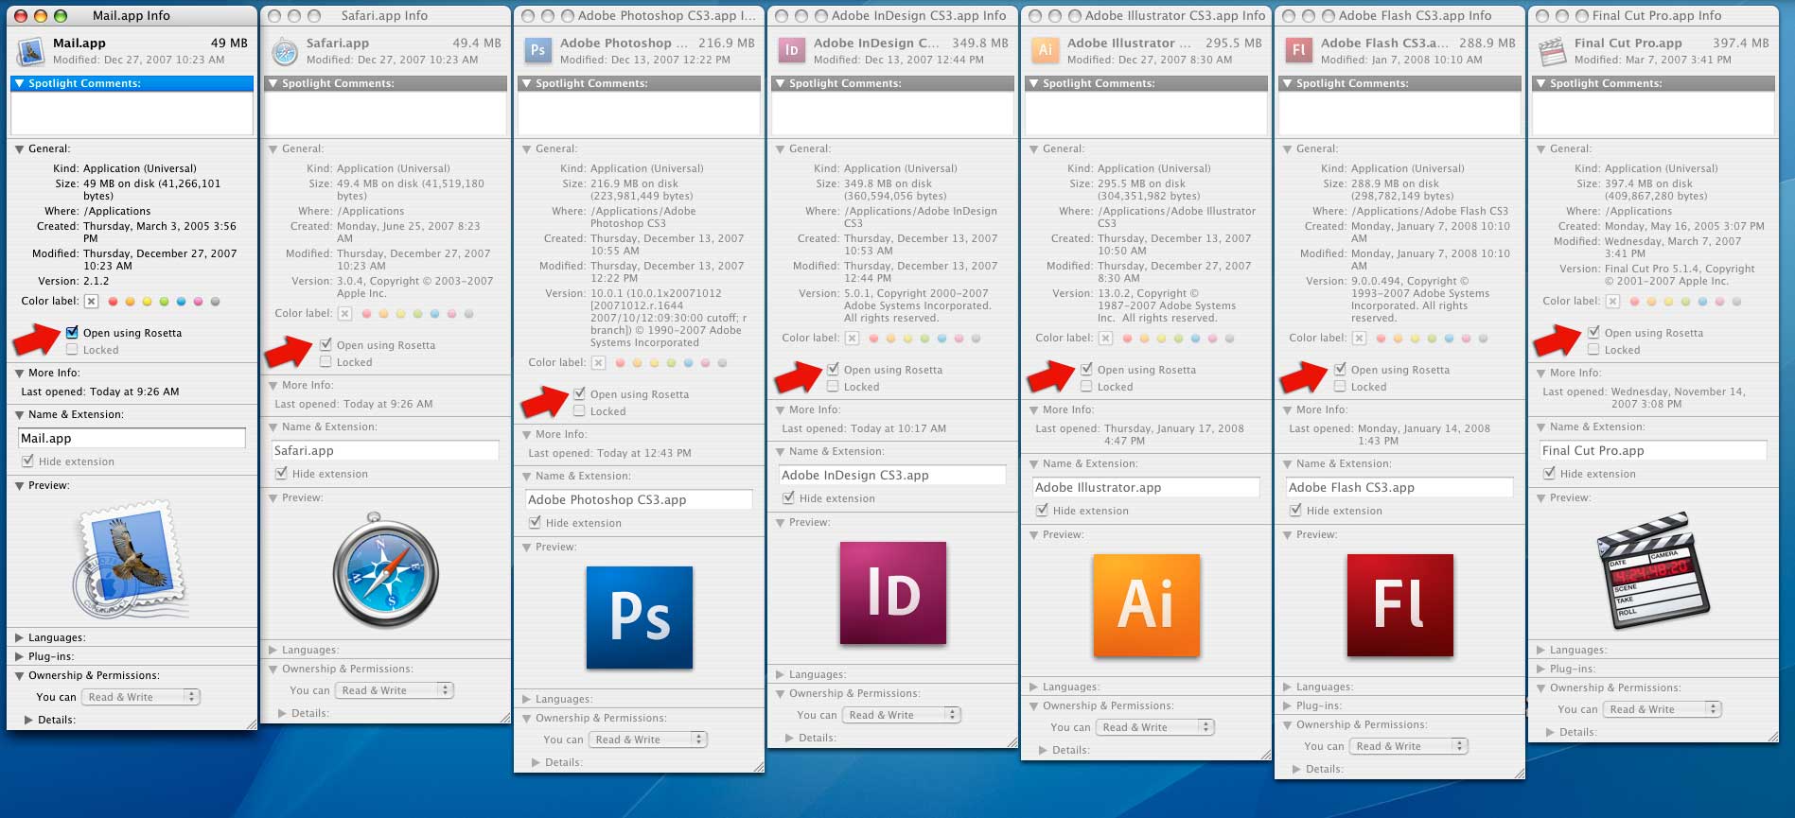Collapse the General section in Safari.app Info

[273, 149]
